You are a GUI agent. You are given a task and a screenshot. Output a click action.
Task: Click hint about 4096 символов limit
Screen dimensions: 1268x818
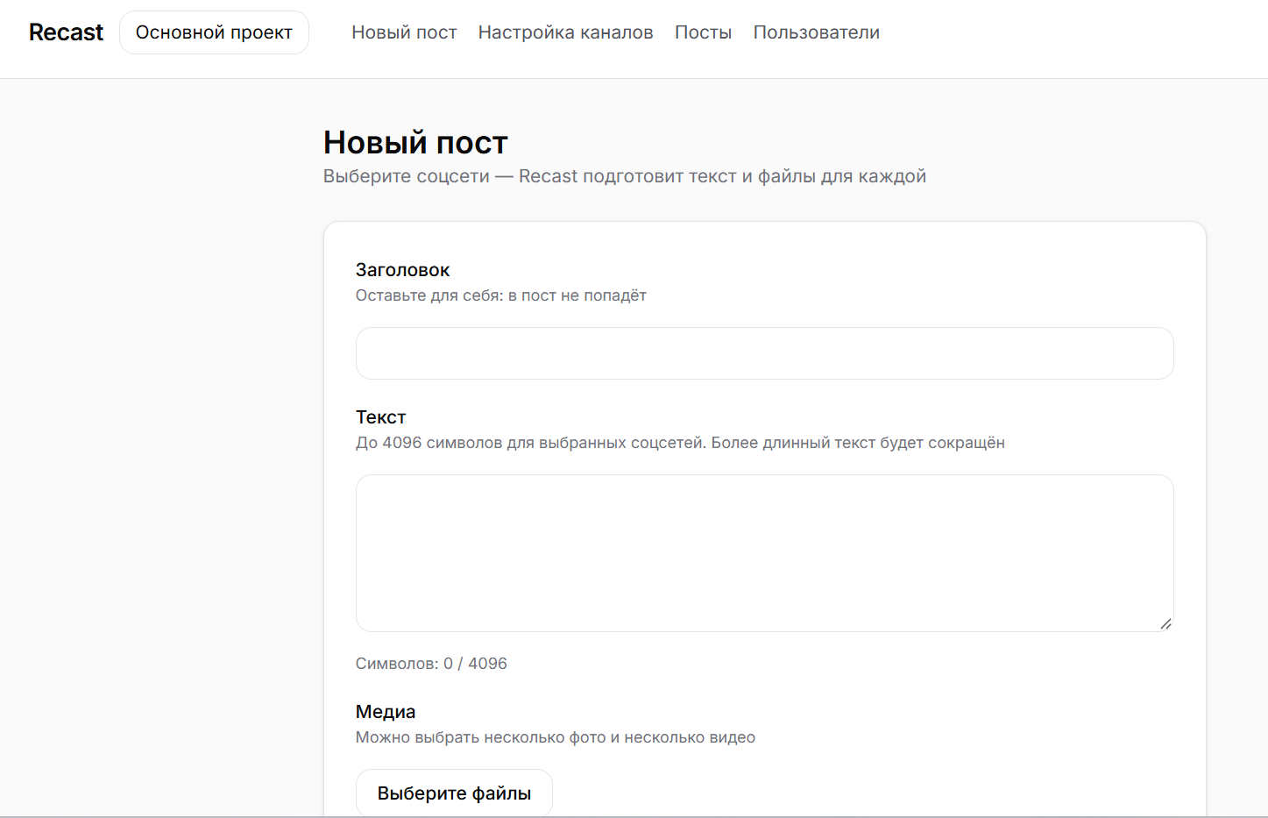tap(680, 443)
